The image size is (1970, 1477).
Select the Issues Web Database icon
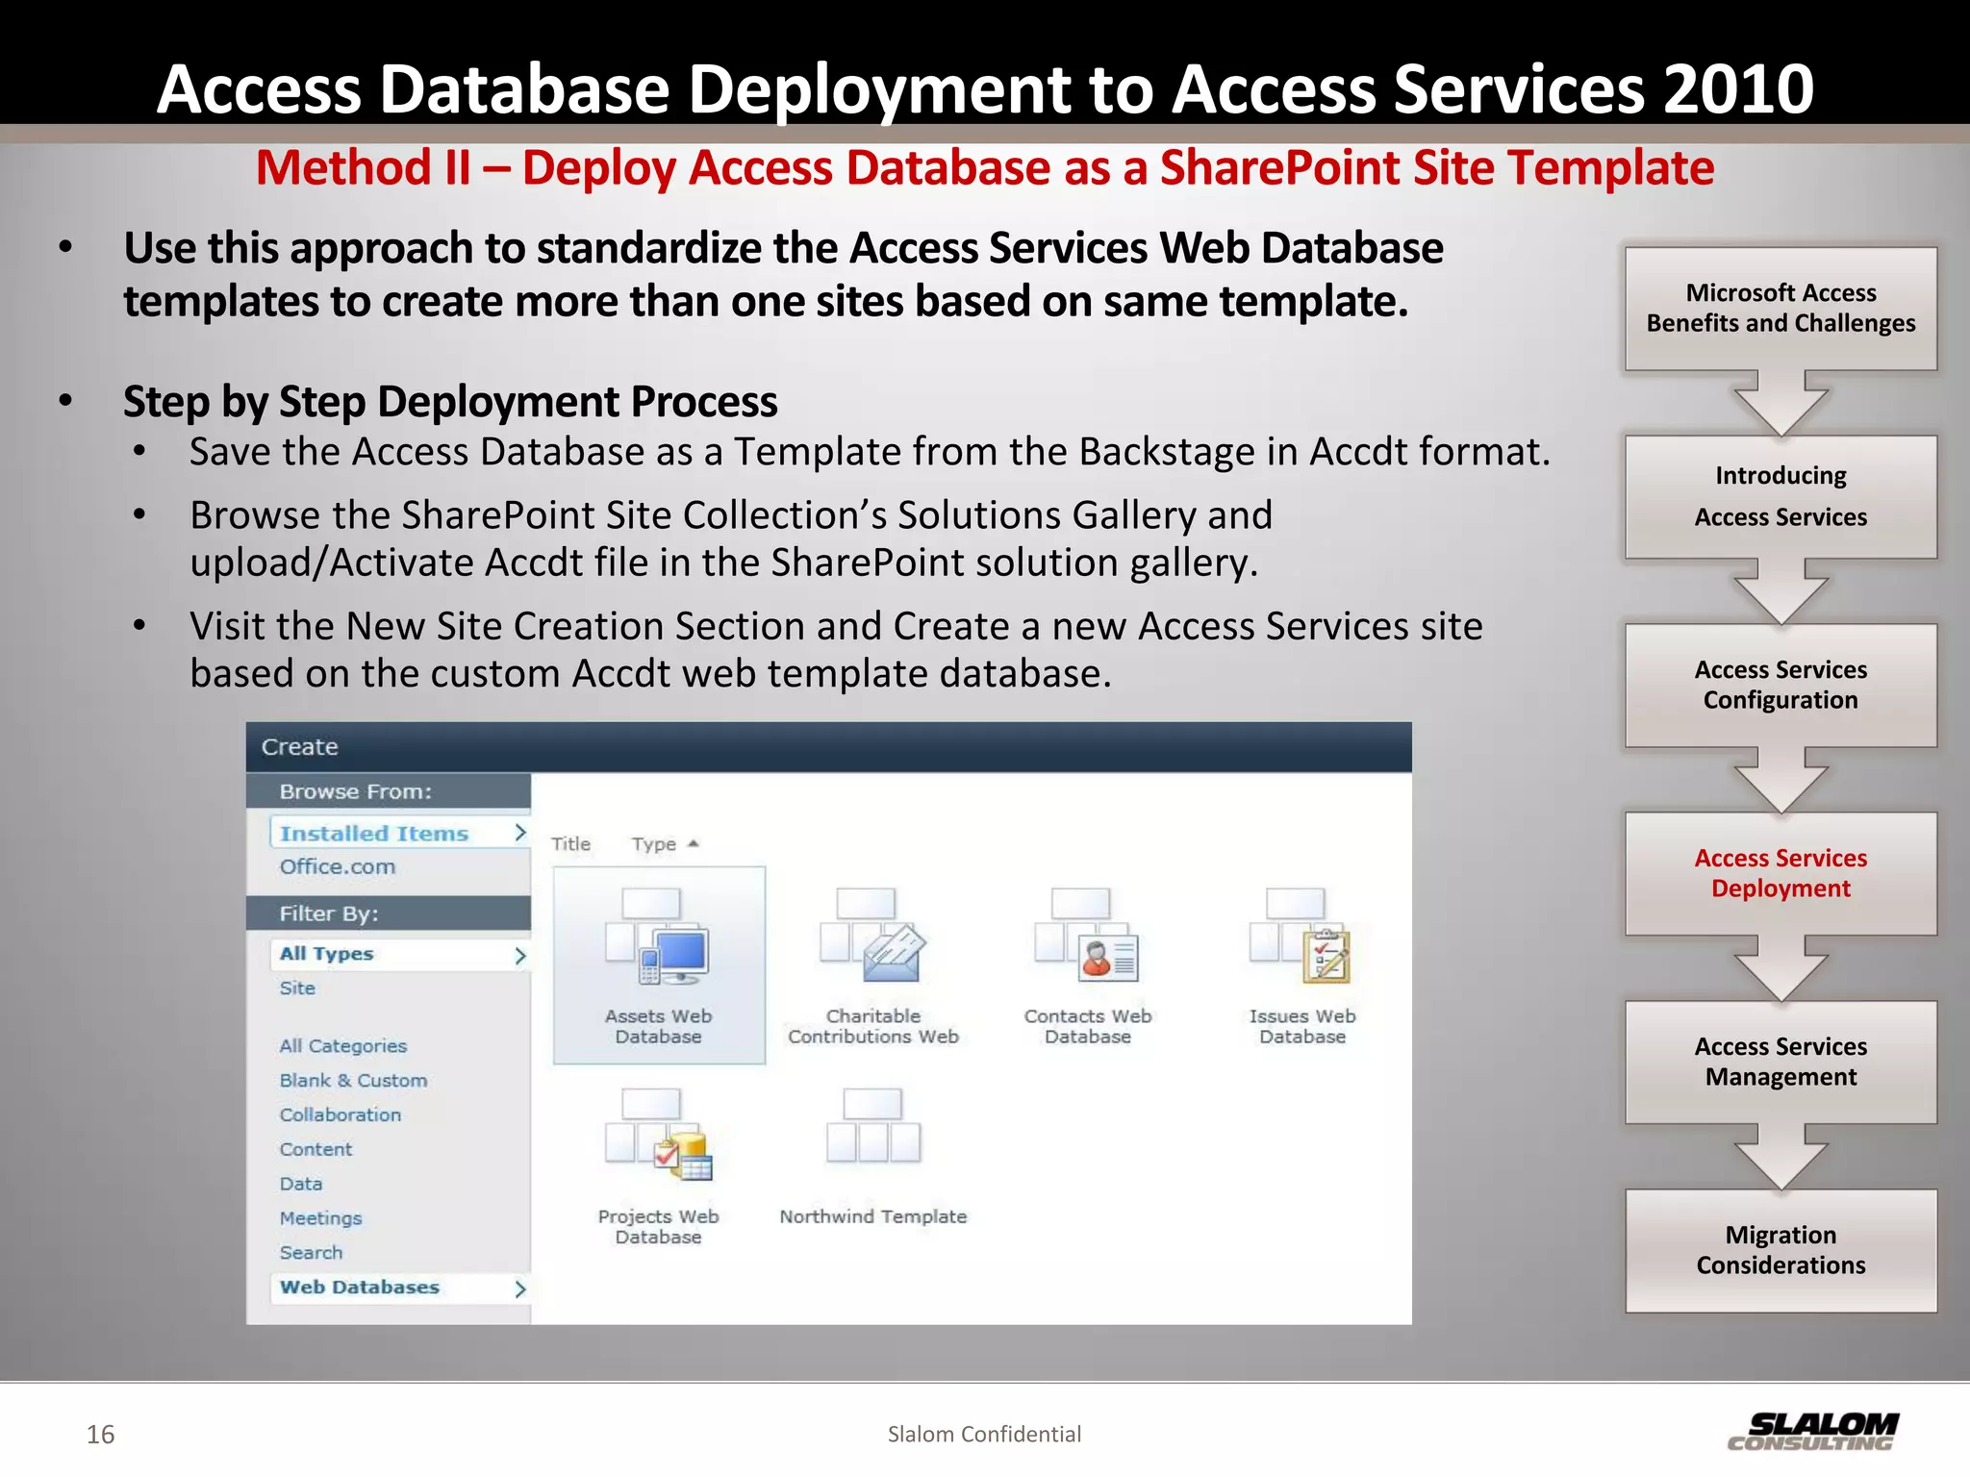click(1301, 936)
